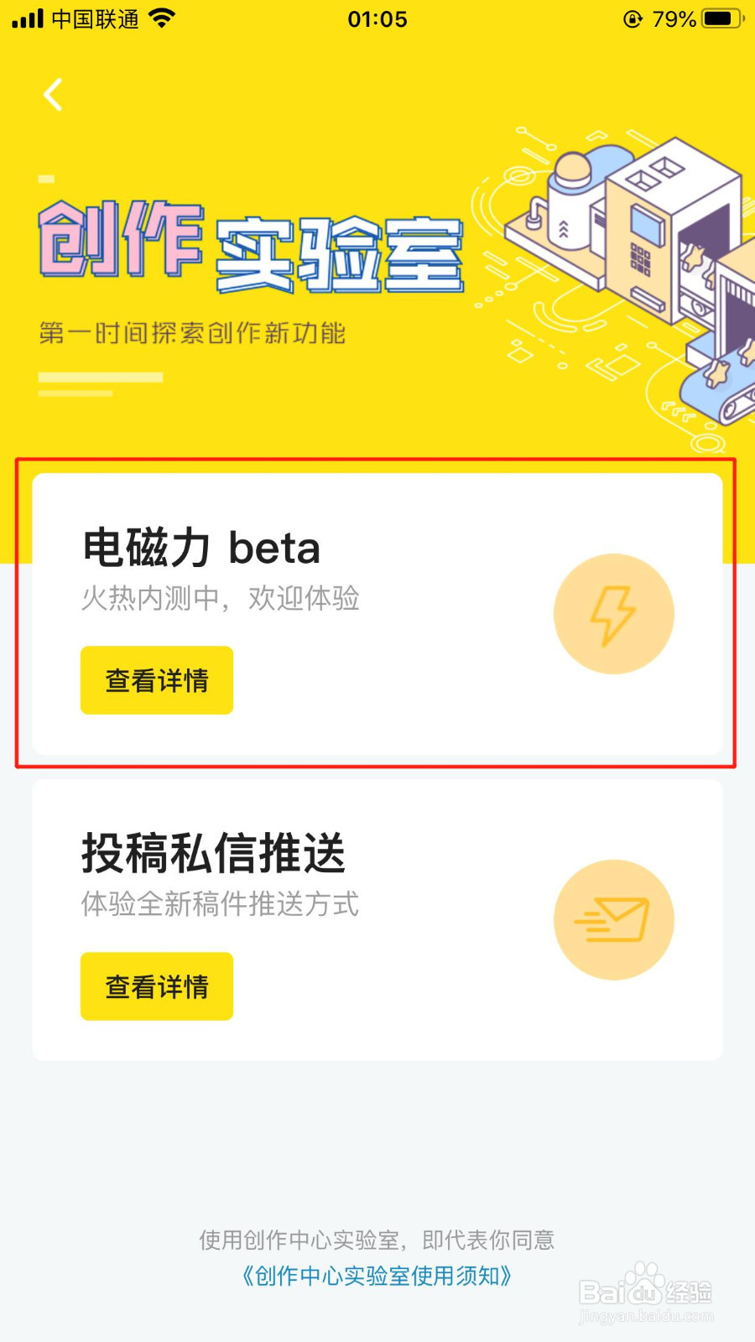Tap the 创作实验室 banner title
Screen dimensions: 755x1342
point(251,246)
